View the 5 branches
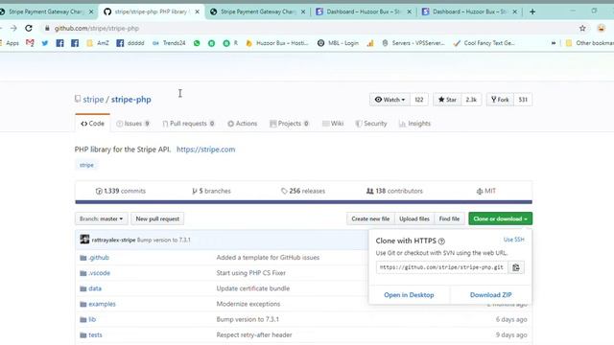The height and width of the screenshot is (345, 614). [211, 191]
